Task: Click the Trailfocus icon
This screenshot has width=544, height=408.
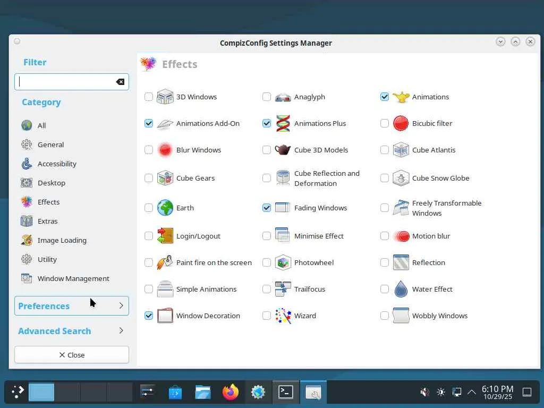Action: [x=283, y=289]
